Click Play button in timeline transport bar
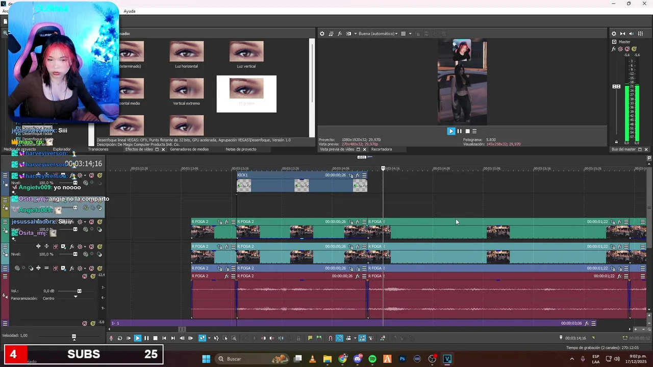The width and height of the screenshot is (653, 367). point(138,338)
